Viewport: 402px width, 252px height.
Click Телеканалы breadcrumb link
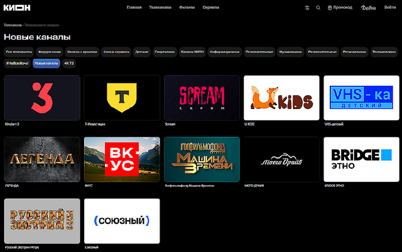pyautogui.click(x=13, y=25)
